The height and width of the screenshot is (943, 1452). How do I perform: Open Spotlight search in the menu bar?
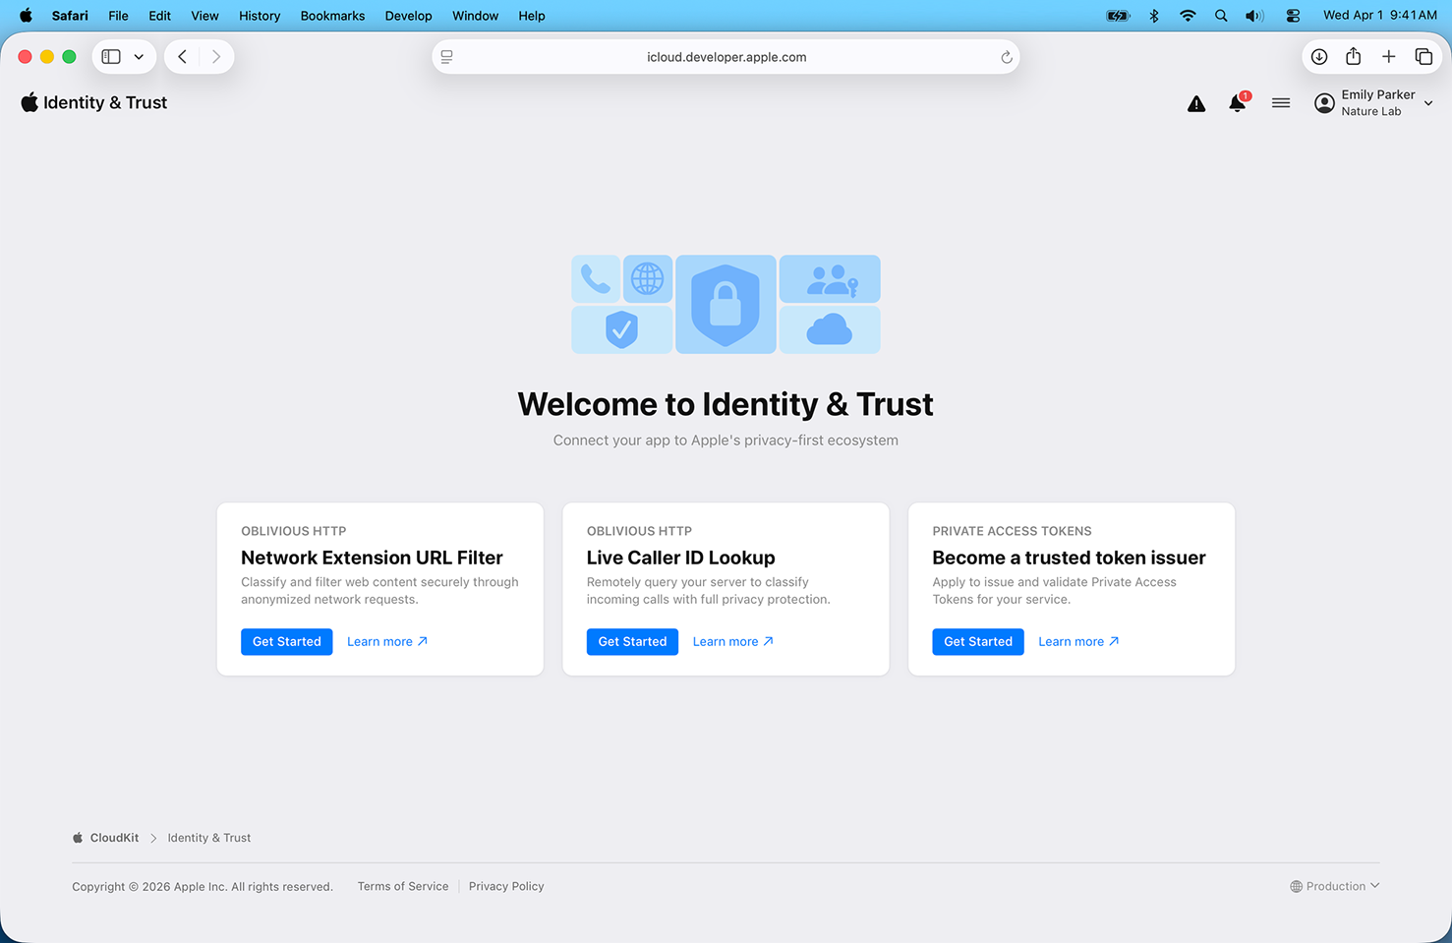(1221, 16)
